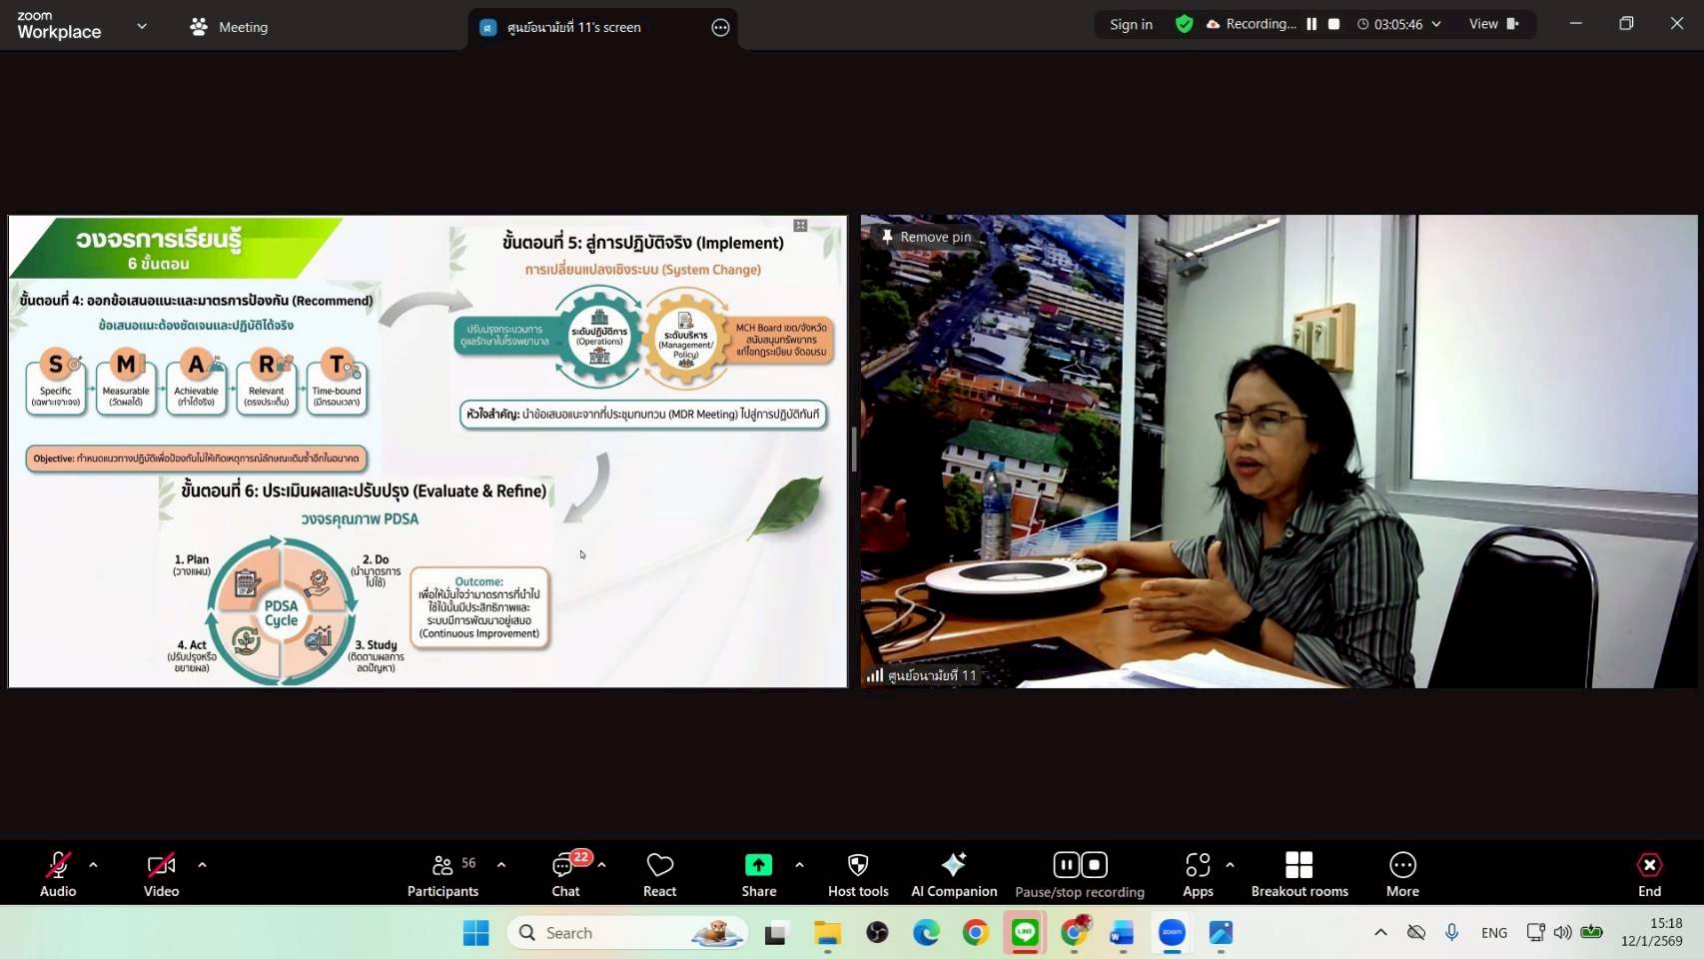
Task: Open the shared screen tab options menu
Action: [720, 28]
